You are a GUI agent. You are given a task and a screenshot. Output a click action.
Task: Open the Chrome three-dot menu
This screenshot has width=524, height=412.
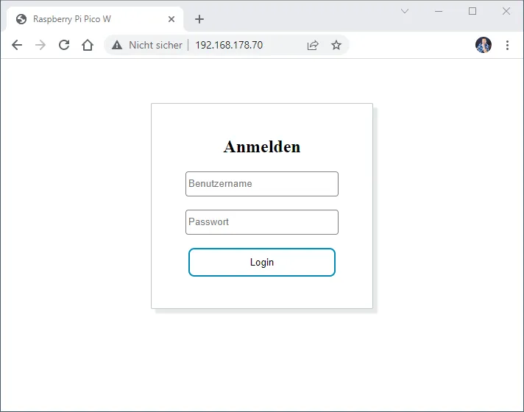[x=507, y=45]
